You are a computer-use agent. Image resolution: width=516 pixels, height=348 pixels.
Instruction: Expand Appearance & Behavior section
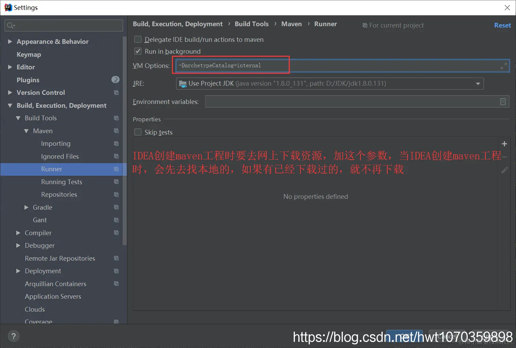[10, 41]
